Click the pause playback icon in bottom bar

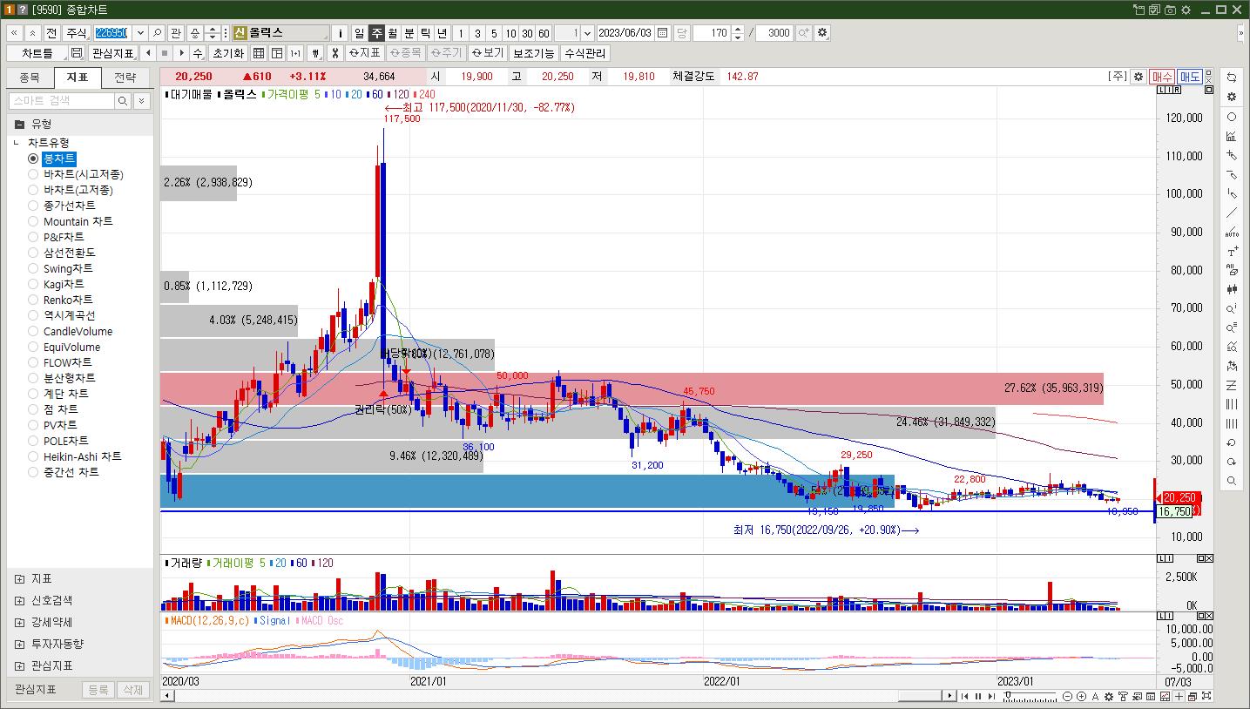977,696
